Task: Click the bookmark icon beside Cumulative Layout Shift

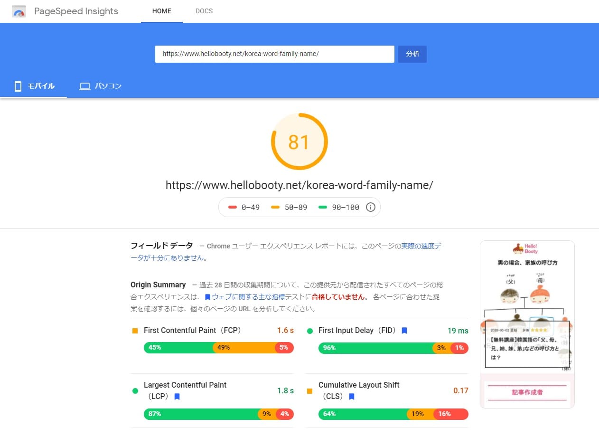Action: [x=352, y=396]
